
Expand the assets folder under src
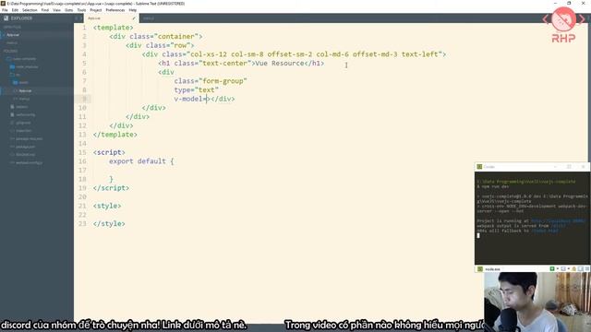[x=23, y=82]
